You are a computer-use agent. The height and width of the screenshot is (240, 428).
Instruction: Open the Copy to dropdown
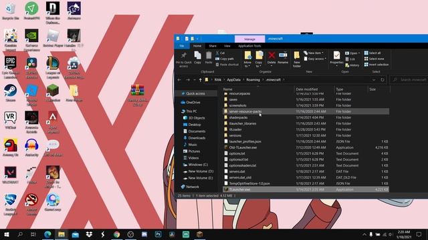click(259, 59)
